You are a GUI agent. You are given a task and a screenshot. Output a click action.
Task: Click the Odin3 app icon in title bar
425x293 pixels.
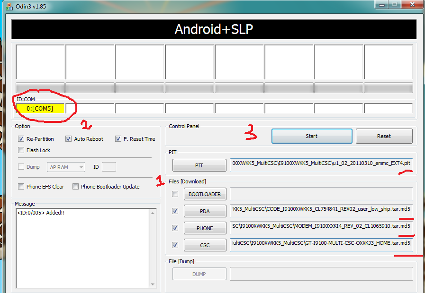click(9, 7)
